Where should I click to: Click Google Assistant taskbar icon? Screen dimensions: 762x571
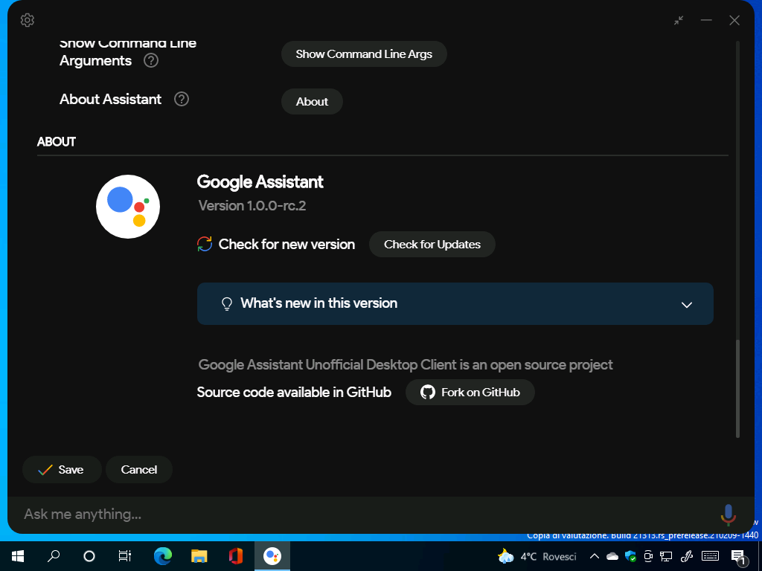tap(272, 556)
